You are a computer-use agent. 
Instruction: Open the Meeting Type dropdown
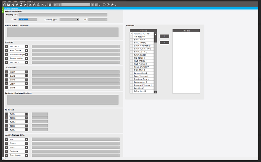(77, 20)
